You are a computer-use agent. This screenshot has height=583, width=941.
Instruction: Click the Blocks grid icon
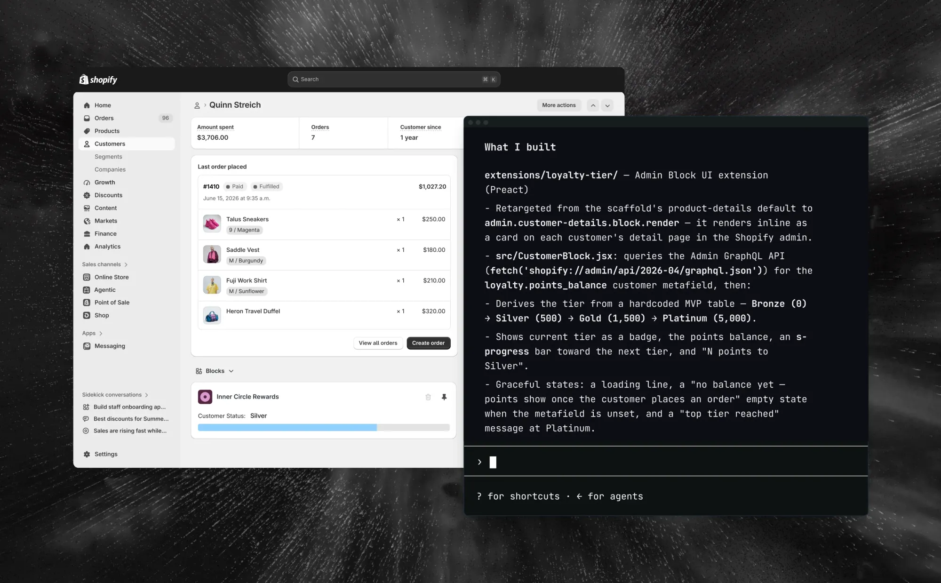[199, 371]
